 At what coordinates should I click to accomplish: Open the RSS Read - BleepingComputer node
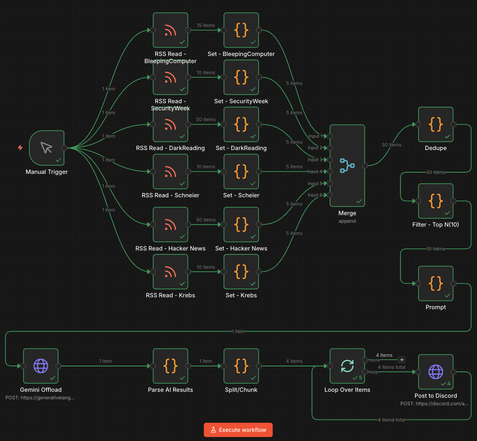pyautogui.click(x=170, y=30)
